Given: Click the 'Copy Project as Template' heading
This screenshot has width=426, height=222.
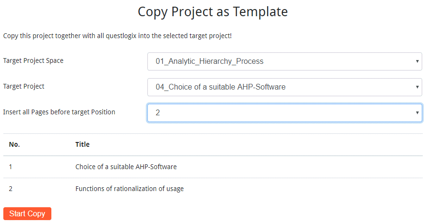Looking at the screenshot, I should pyautogui.click(x=213, y=11).
